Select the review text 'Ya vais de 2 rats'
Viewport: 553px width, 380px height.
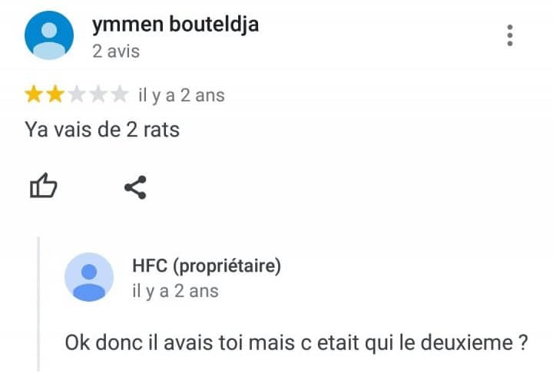pos(102,130)
